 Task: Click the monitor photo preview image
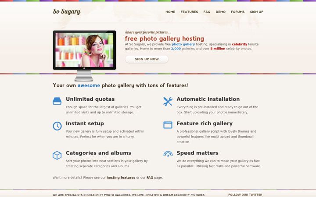pyautogui.click(x=84, y=50)
